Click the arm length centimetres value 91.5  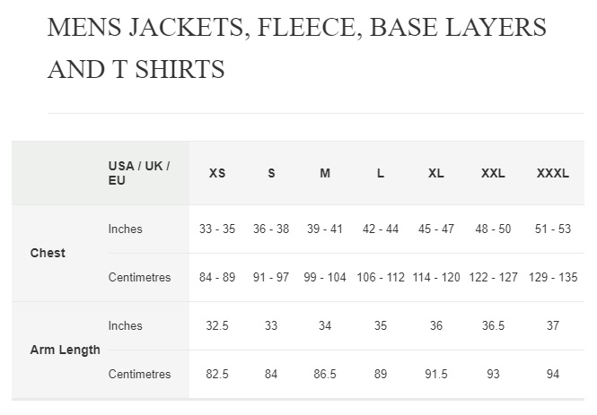436,374
